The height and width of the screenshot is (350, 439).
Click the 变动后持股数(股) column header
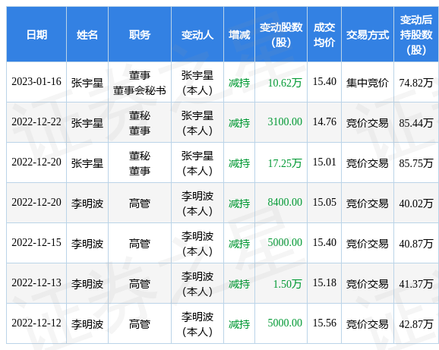pyautogui.click(x=416, y=35)
